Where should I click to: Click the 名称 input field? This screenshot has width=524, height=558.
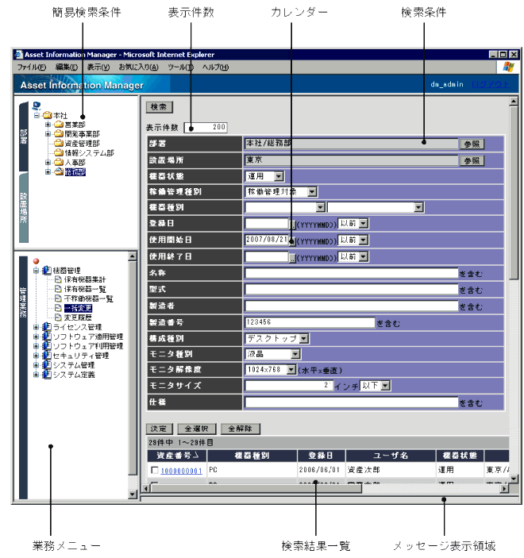point(352,273)
